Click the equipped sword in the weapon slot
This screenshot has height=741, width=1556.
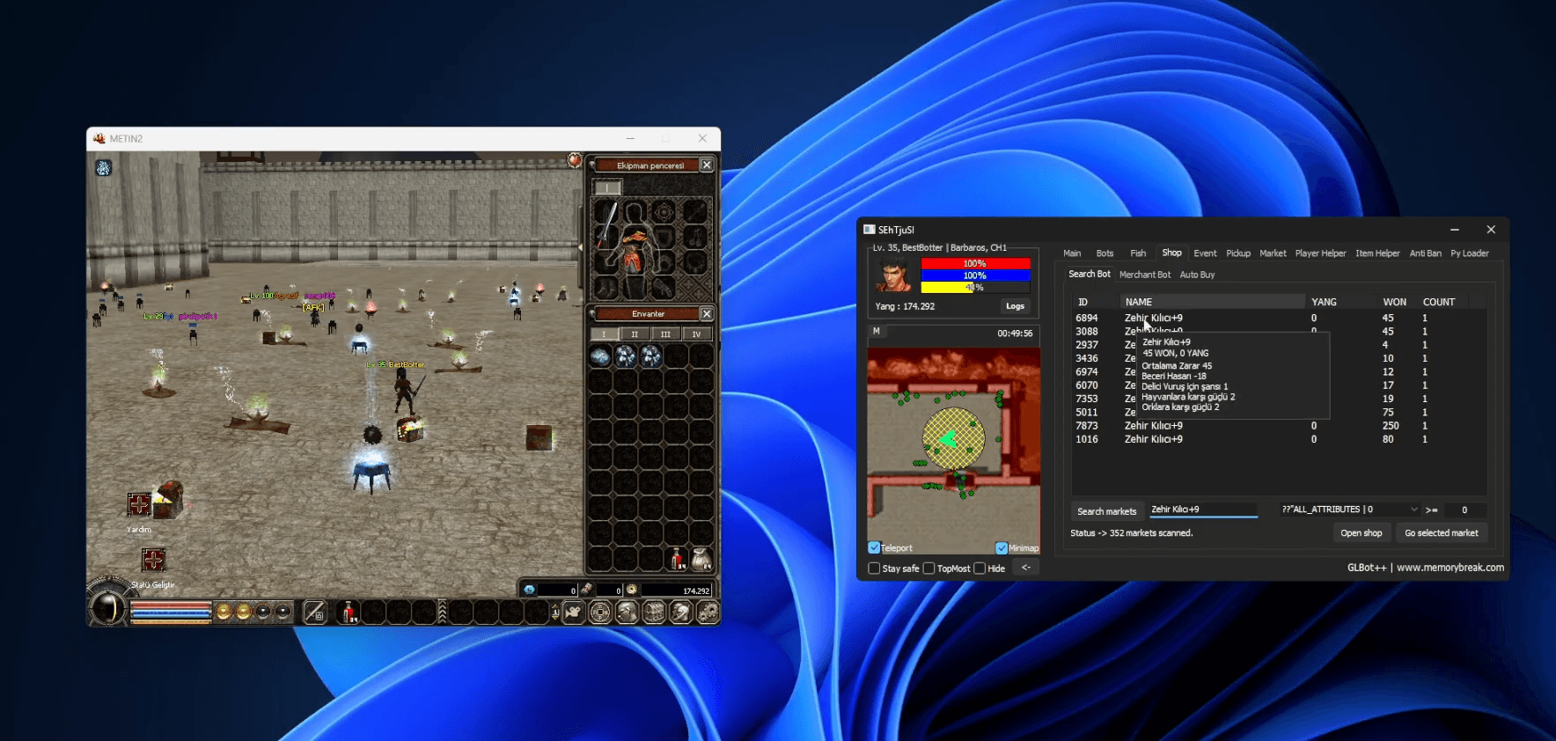607,224
